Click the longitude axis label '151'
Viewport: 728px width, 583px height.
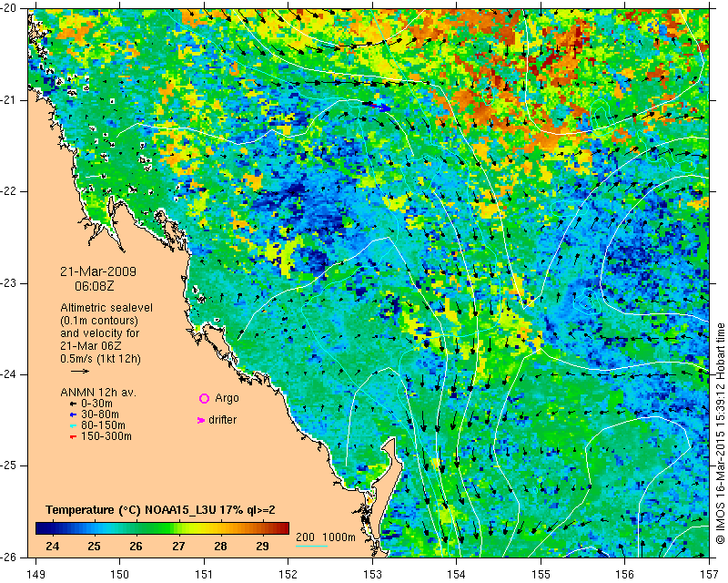tap(204, 575)
